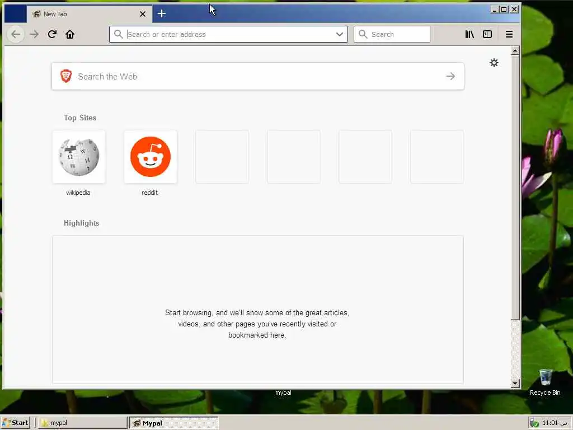The height and width of the screenshot is (430, 573).
Task: Close the New Tab tab
Action: pos(143,14)
